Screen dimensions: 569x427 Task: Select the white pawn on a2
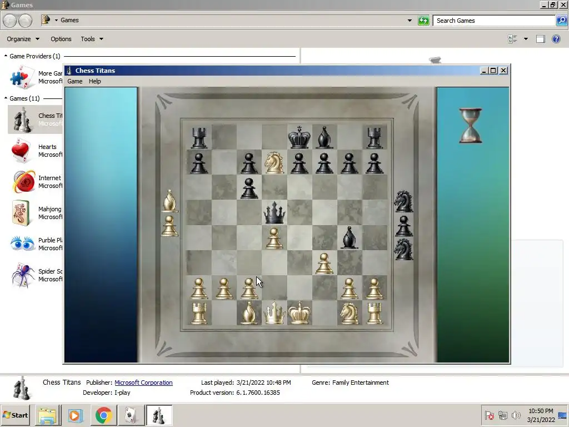(x=199, y=289)
